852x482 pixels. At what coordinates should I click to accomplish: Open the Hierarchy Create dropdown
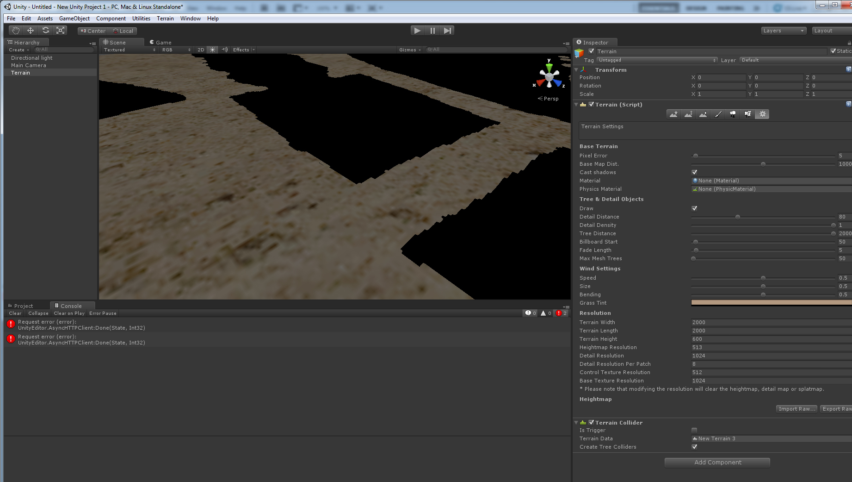click(19, 50)
